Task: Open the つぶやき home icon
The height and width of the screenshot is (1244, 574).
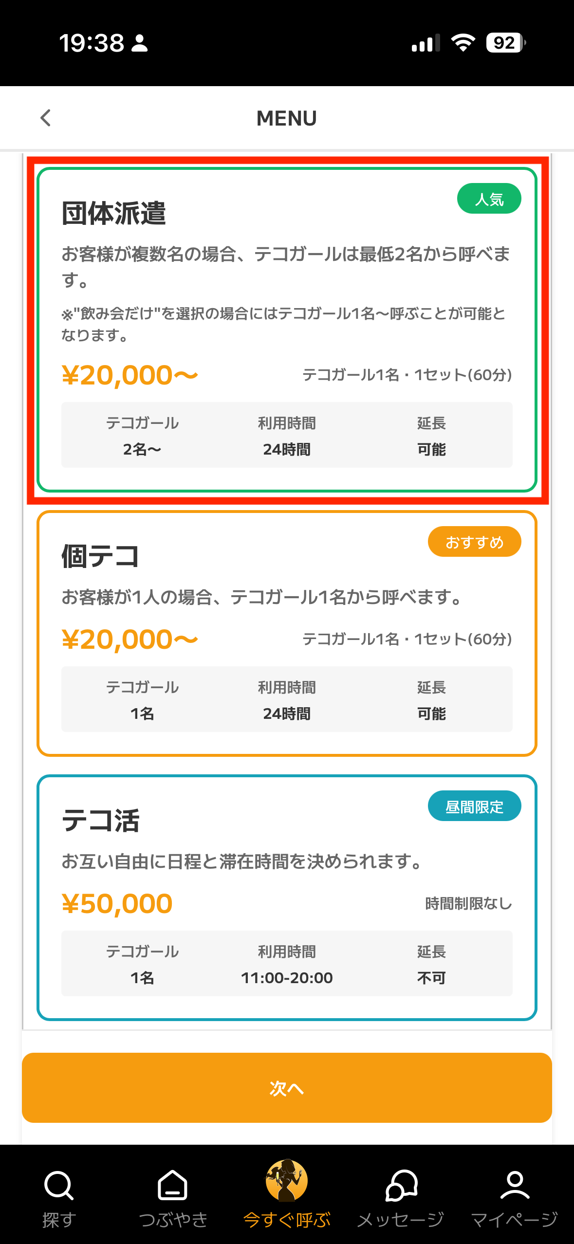Action: coord(173,1185)
